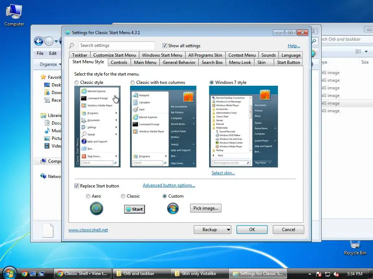Click the Aero shell start button image
This screenshot has height=279, width=373.
point(96,209)
